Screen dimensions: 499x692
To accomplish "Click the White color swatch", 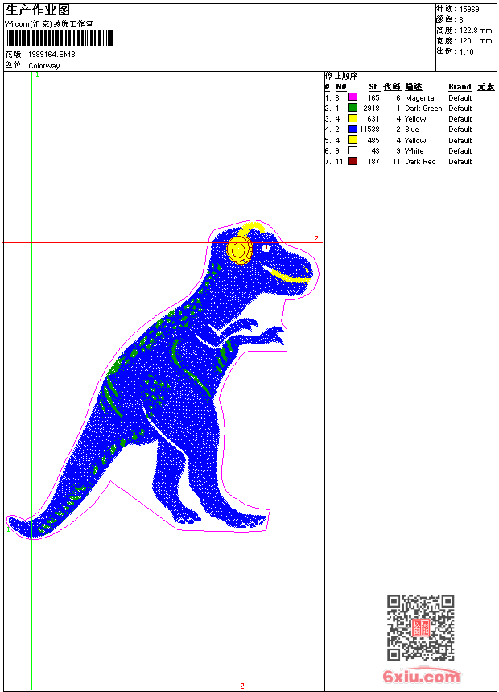I will click(353, 150).
